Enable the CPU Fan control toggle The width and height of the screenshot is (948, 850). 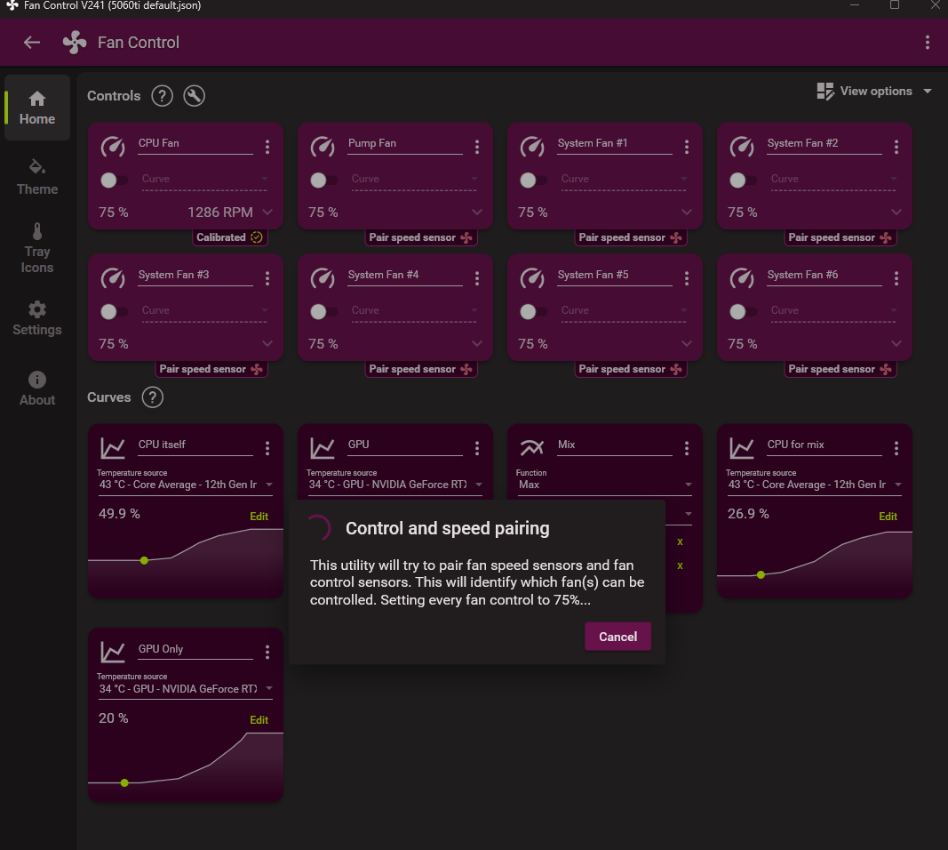tap(112, 180)
